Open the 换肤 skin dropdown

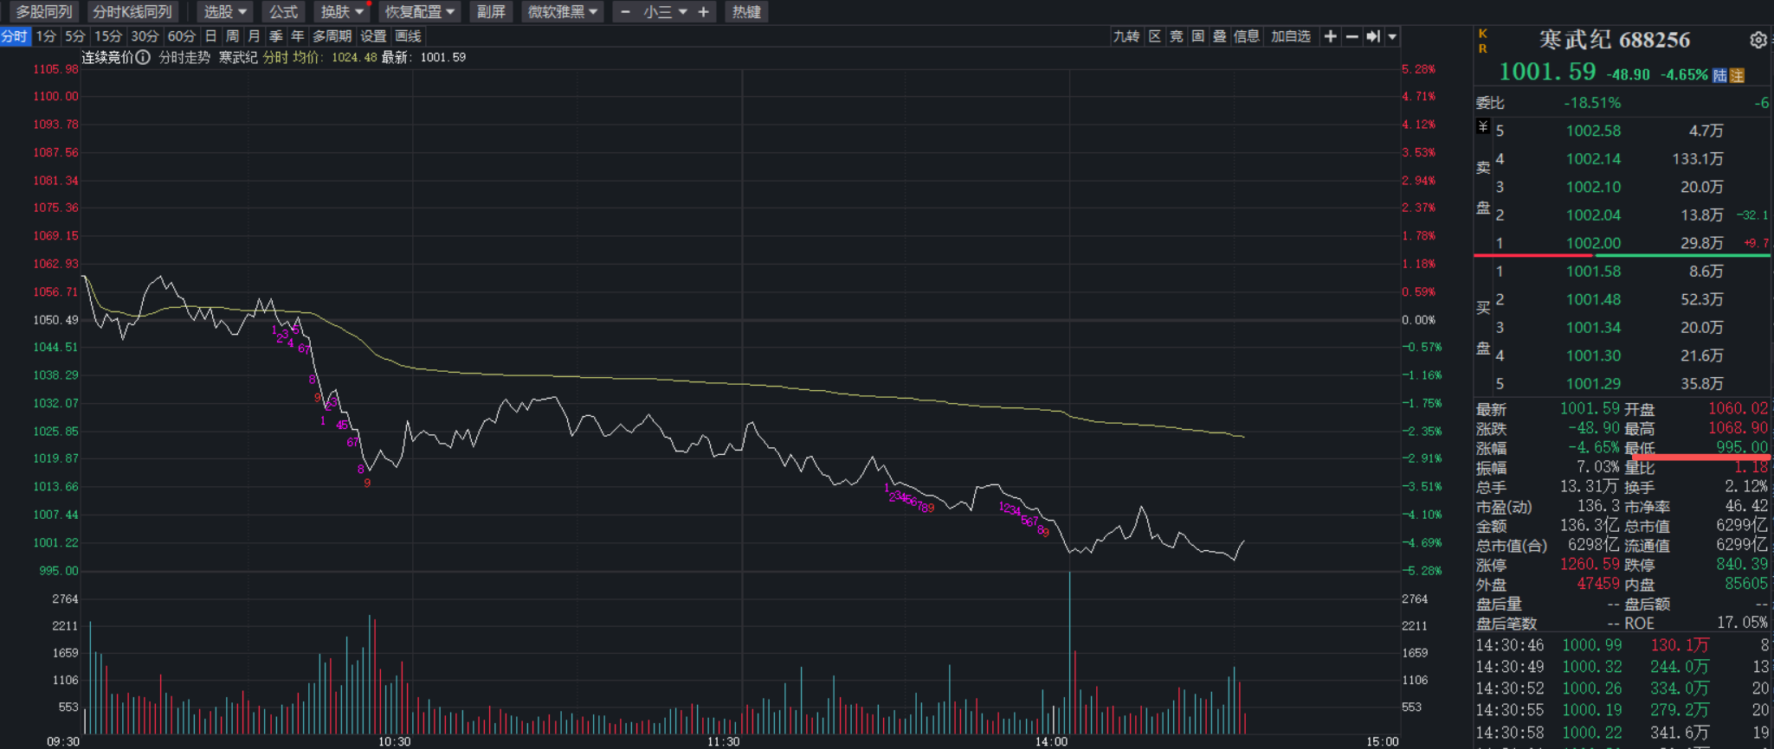[342, 12]
